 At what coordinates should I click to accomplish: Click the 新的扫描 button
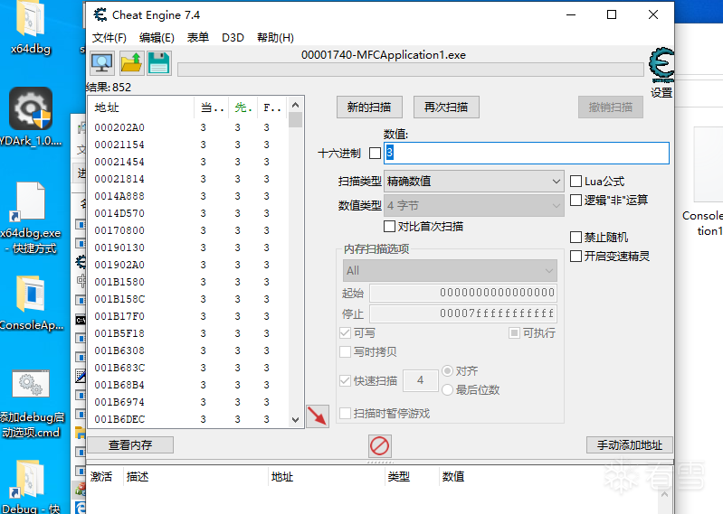point(369,107)
